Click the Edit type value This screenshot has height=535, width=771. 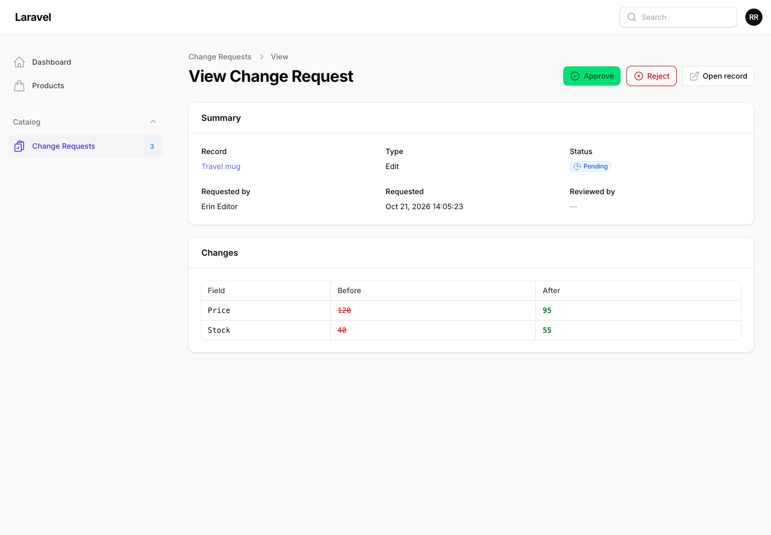pyautogui.click(x=392, y=166)
